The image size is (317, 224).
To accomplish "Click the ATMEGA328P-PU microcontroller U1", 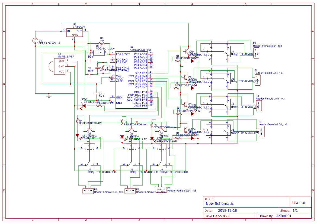I will pos(132,79).
